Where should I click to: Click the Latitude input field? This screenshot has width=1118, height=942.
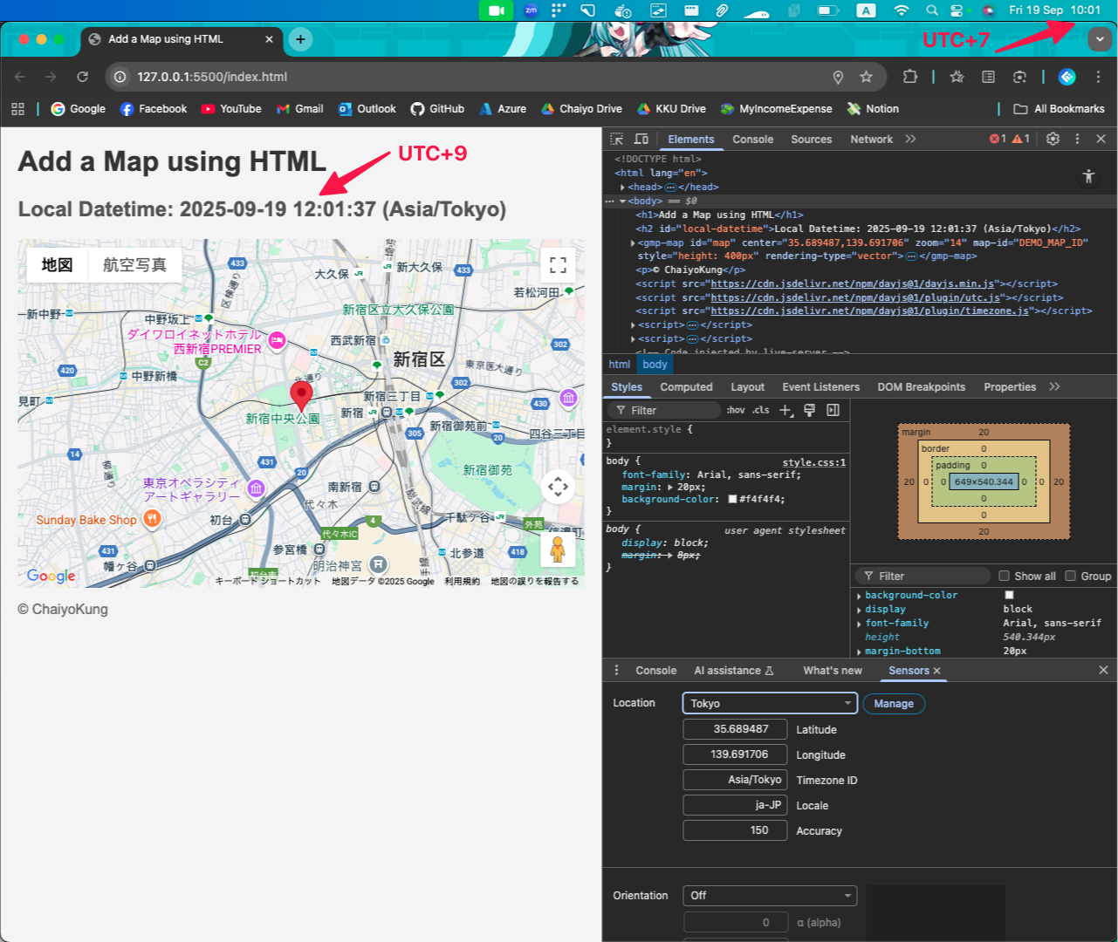coord(735,729)
